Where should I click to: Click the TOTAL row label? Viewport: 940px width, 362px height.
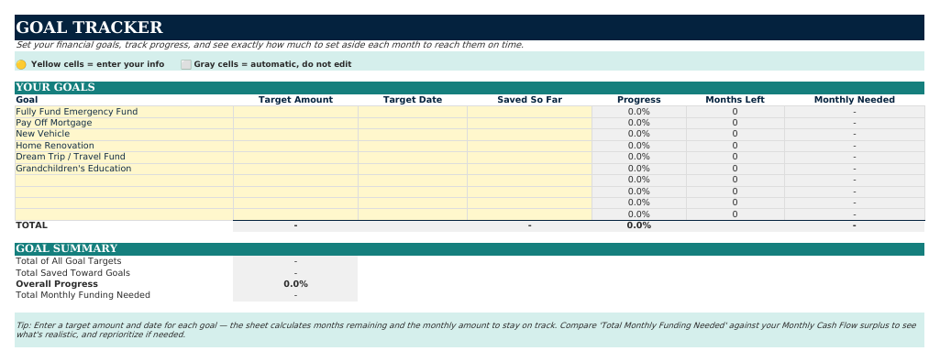click(x=31, y=225)
